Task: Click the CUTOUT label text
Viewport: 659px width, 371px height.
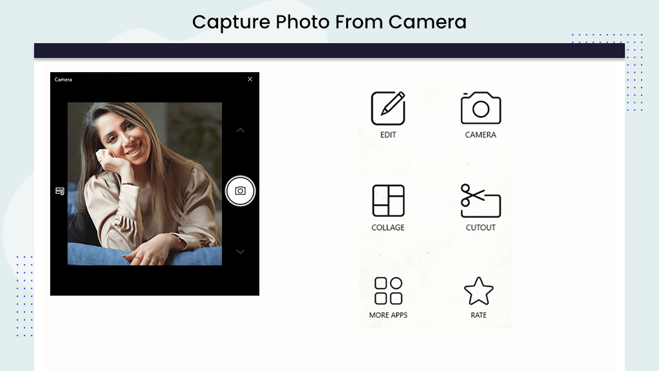Action: 480,227
